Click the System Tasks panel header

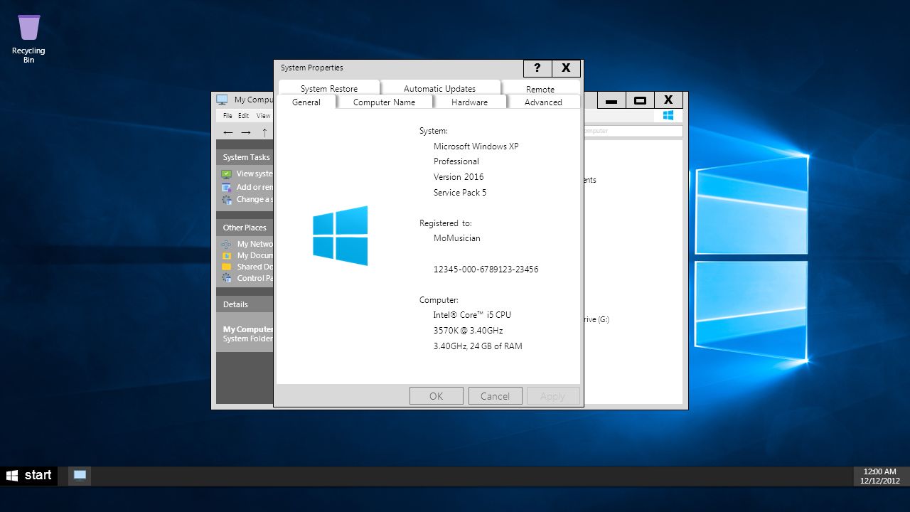245,157
